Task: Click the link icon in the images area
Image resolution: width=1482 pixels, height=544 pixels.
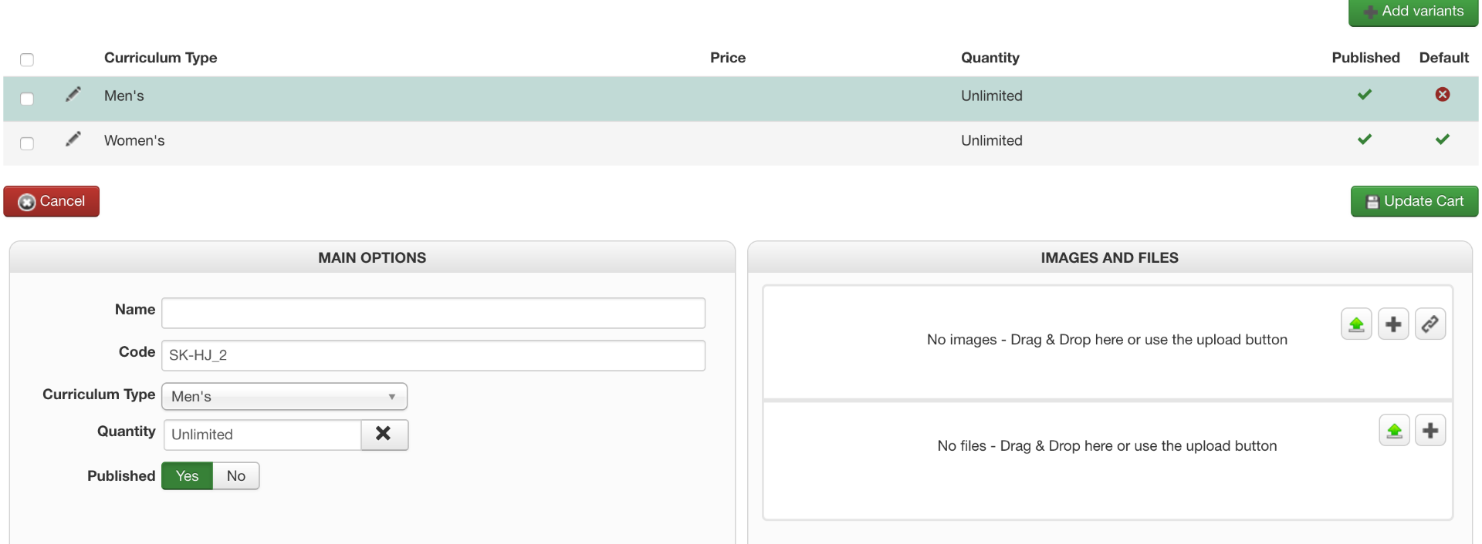Action: 1430,324
